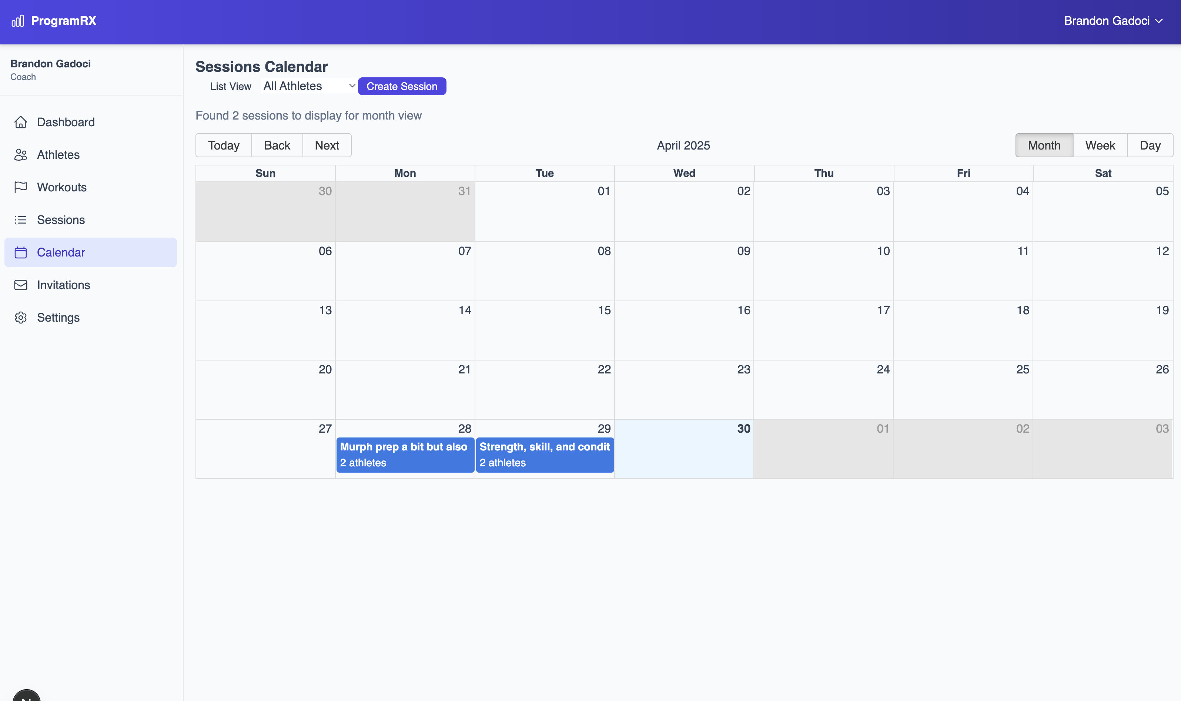Image resolution: width=1181 pixels, height=701 pixels.
Task: Select date 06 on the calendar
Action: pos(325,251)
